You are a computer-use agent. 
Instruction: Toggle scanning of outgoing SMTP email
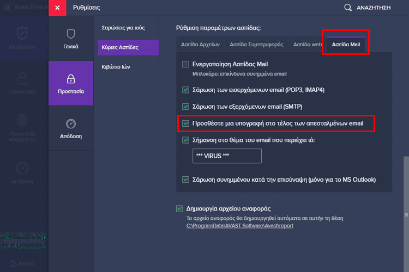[x=186, y=106]
